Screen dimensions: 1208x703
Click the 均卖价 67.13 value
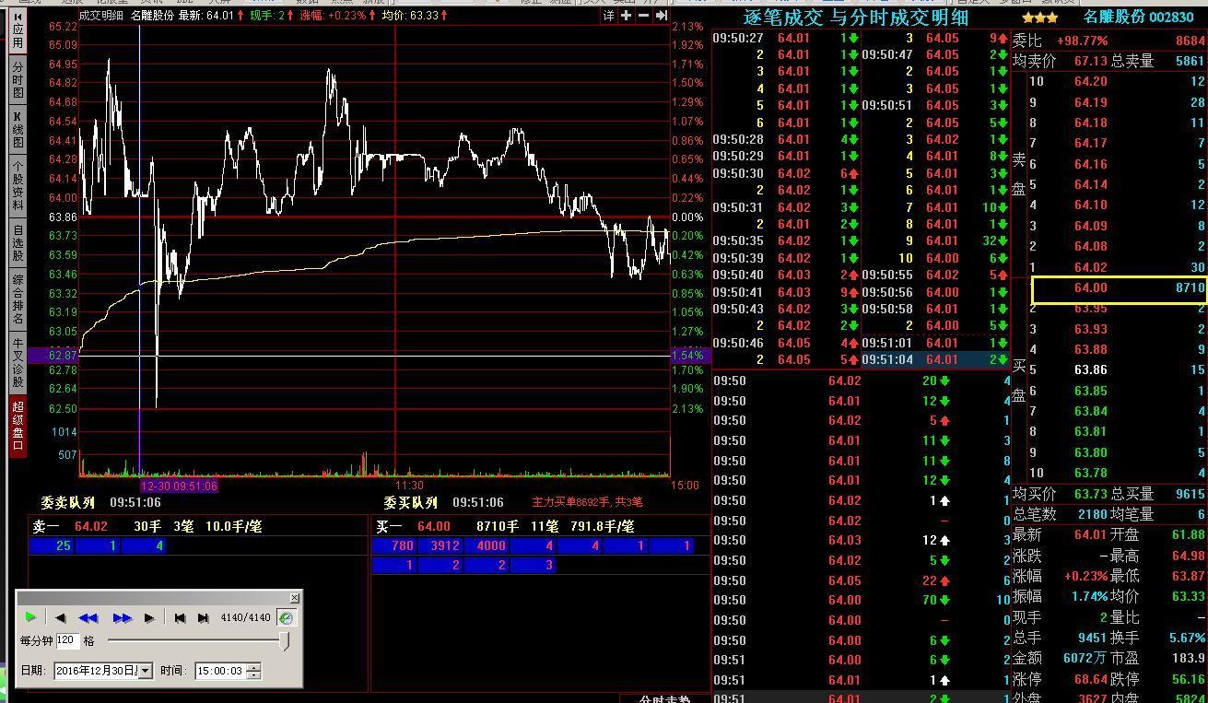point(1091,61)
